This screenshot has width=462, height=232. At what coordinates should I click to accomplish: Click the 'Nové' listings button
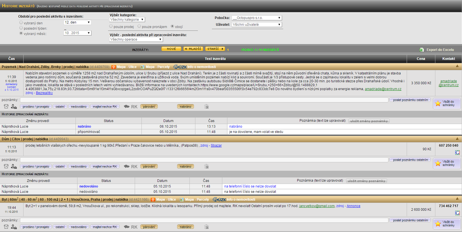coord(171,49)
